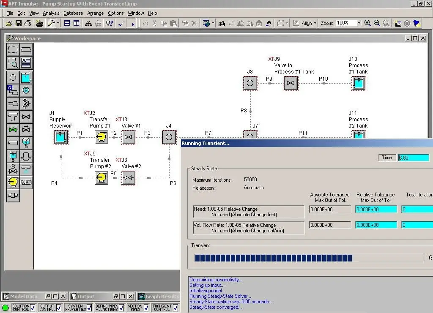Select the gas accumulator junction tool
Screen dimensions: 433x313
pyautogui.click(x=26, y=143)
